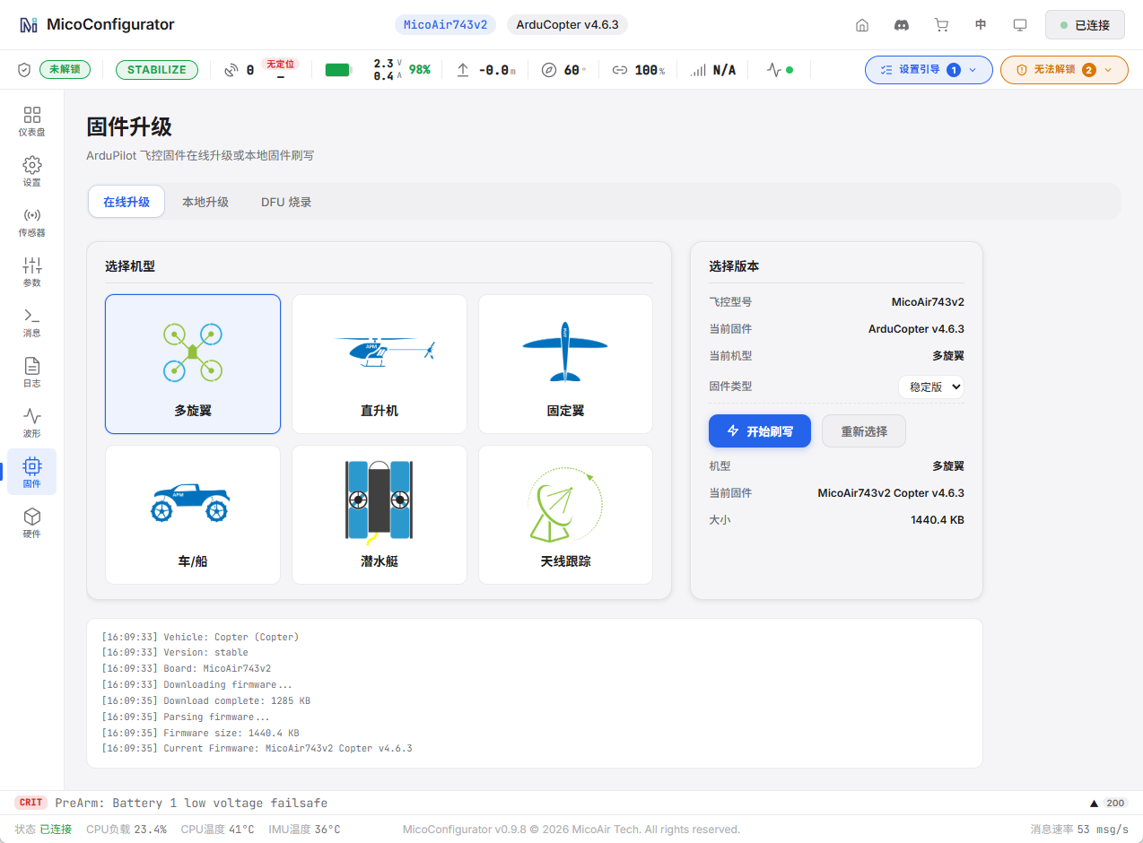Open the Dashboard (仪表盘) sidebar icon

32,121
